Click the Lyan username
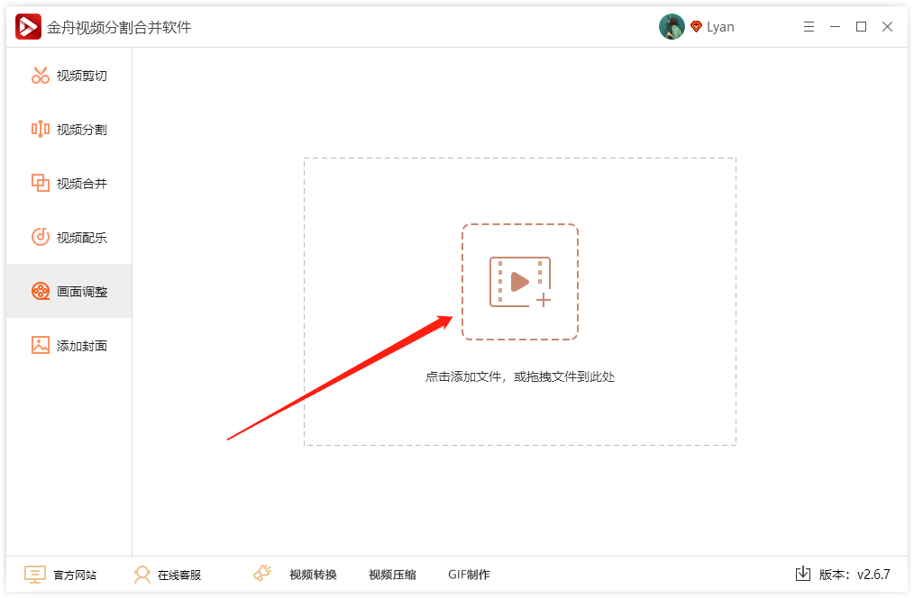The image size is (914, 598). pos(720,27)
